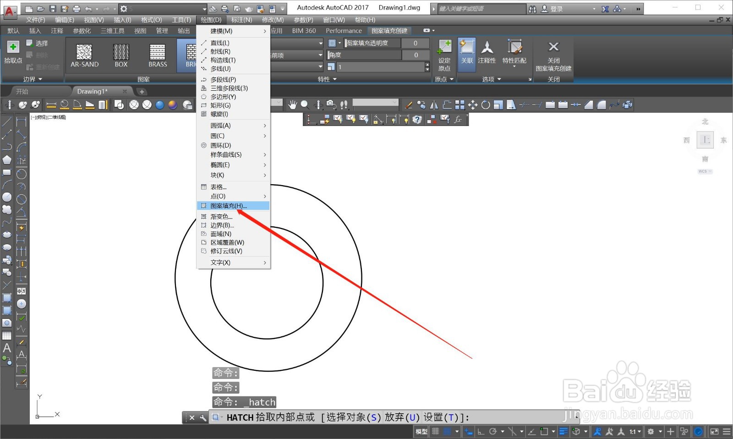Choose the BRASS hatch pattern
The image size is (733, 439).
[158, 56]
